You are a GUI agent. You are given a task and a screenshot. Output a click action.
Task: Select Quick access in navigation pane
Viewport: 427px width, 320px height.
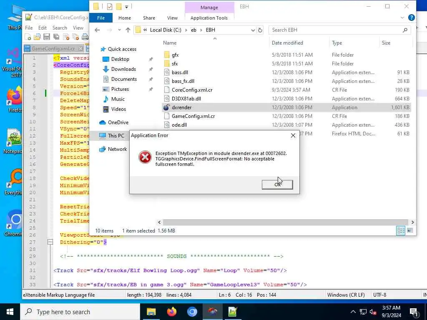(122, 49)
